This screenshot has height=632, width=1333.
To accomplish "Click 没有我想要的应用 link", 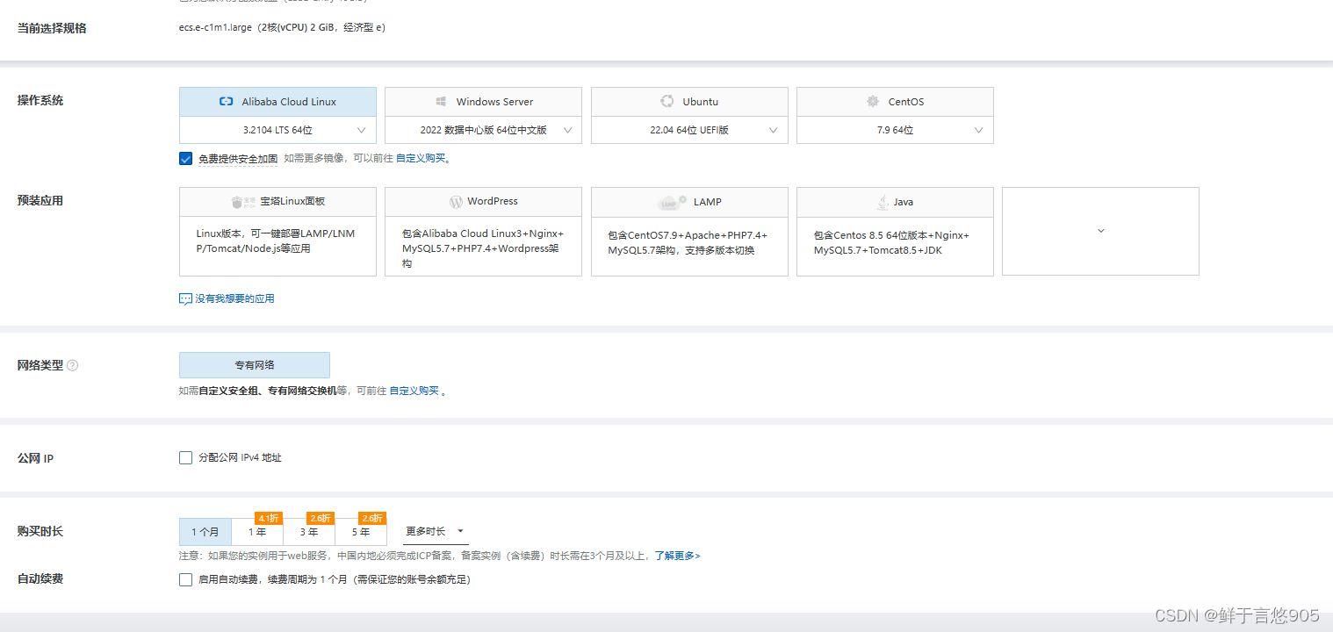I will (234, 299).
